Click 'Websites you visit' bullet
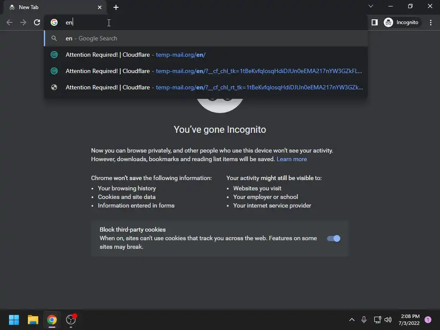The height and width of the screenshot is (330, 440). [257, 188]
